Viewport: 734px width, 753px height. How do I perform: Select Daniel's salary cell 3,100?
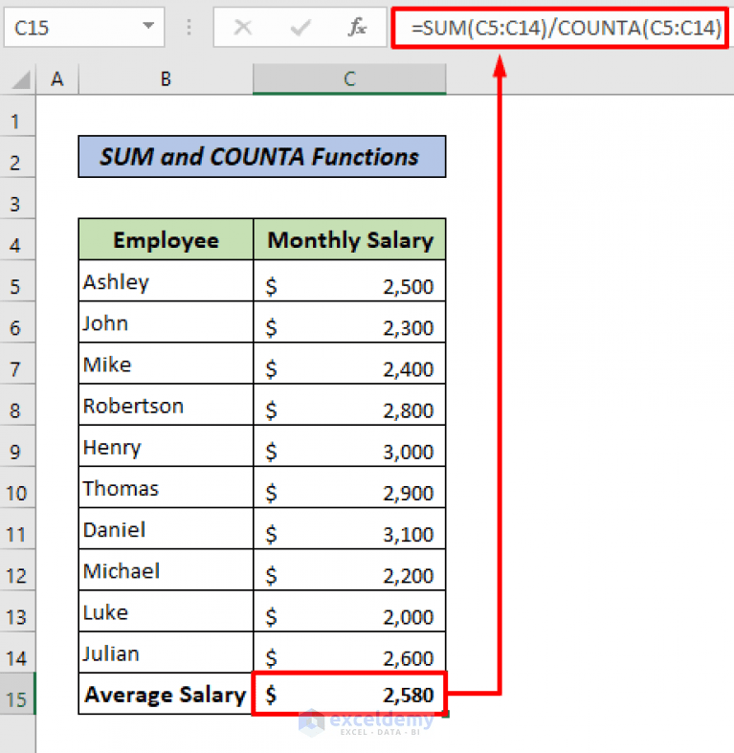349,529
